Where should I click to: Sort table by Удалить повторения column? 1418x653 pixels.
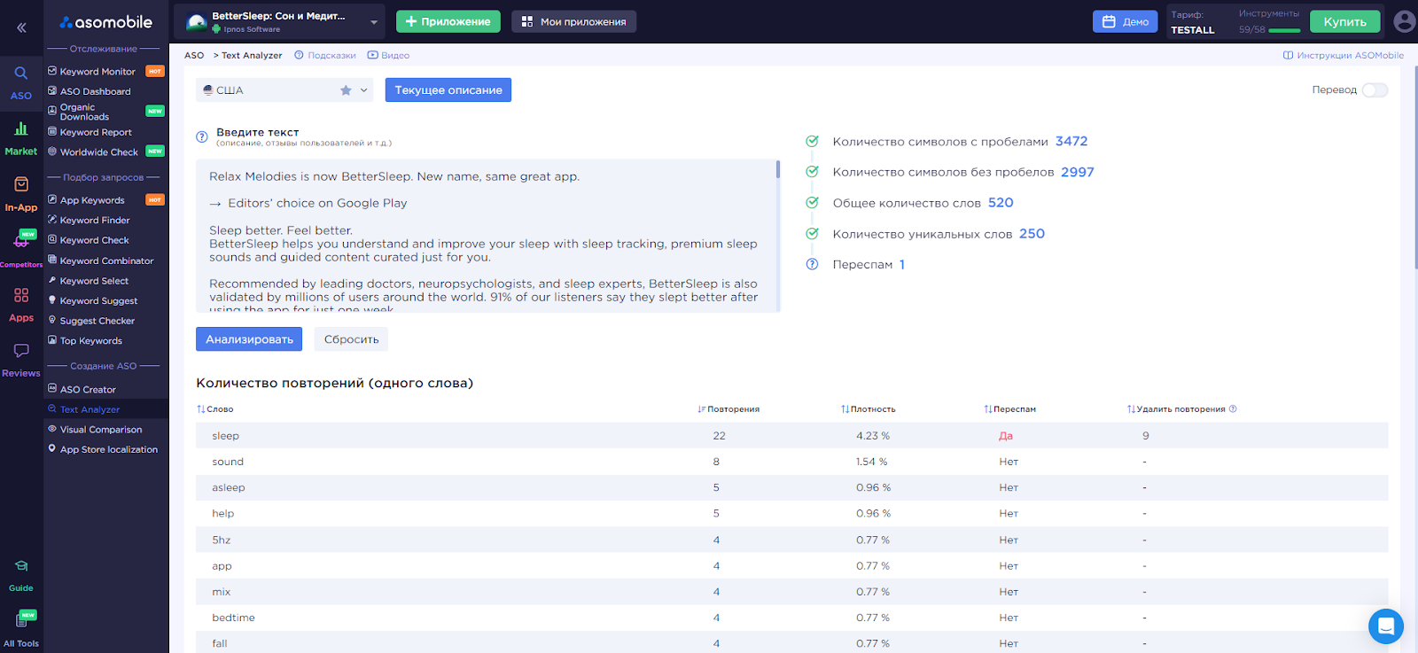pos(1176,409)
